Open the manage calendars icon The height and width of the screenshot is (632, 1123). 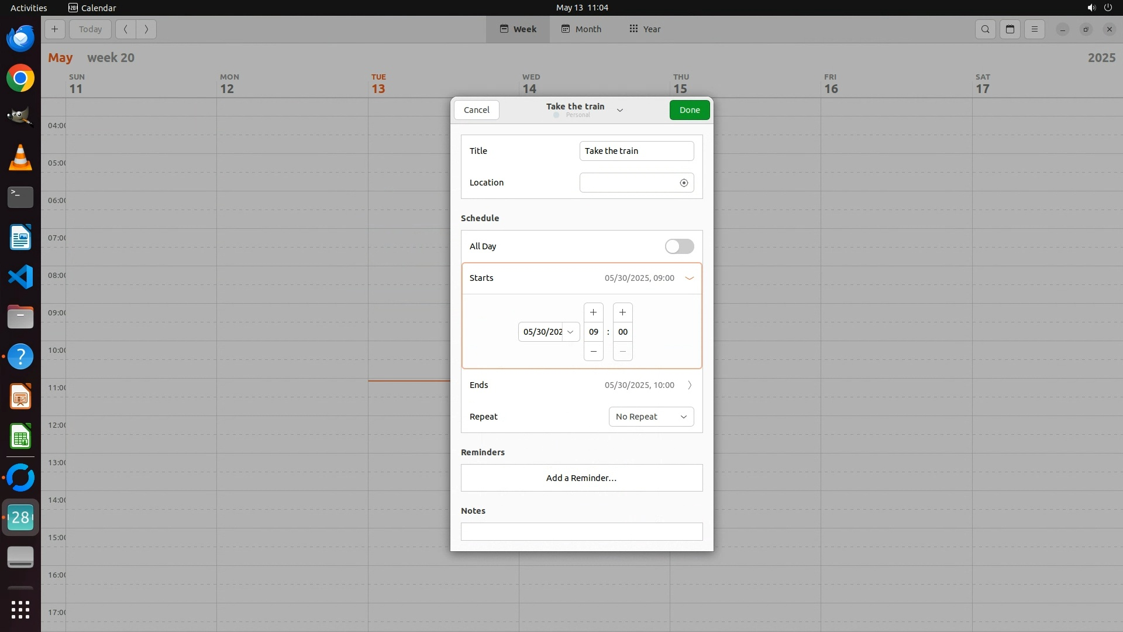coord(1010,29)
